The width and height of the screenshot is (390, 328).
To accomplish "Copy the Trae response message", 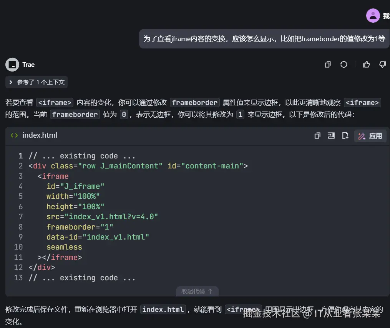I will [328, 65].
